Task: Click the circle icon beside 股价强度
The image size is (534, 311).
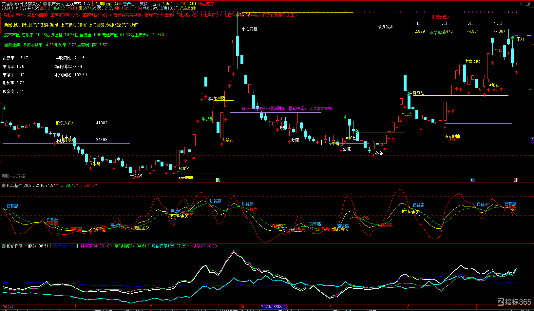Action: [4, 246]
